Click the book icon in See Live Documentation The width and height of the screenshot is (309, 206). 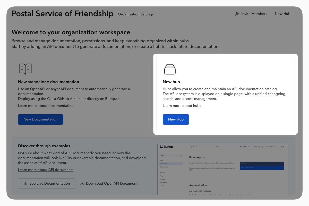click(x=25, y=184)
